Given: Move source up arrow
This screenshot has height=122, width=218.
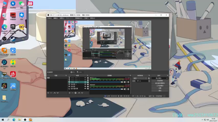Looking at the screenshot, I should [x=79, y=93].
